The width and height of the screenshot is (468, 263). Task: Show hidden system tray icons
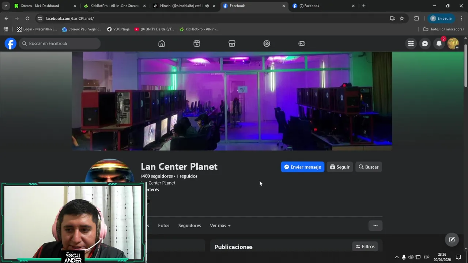397,257
